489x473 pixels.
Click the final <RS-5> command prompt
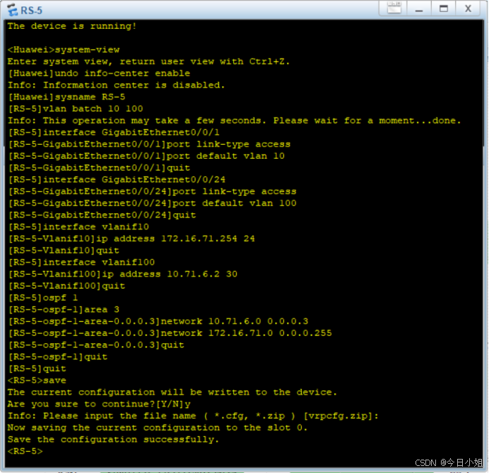pos(25,451)
